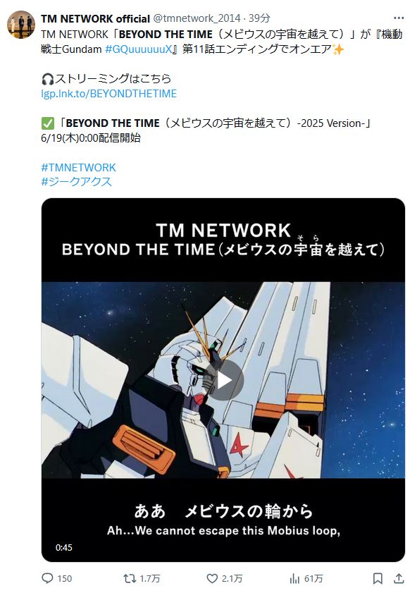The height and width of the screenshot is (593, 417).
Task: Open the #TMNETWORK hashtag
Action: tap(79, 168)
